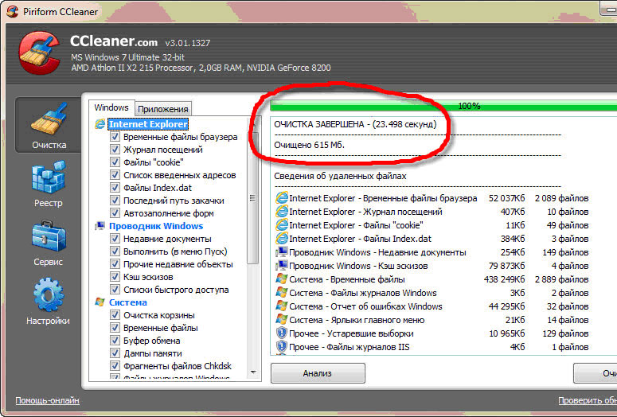Toggle Дампы памяти checkbox

(115, 353)
